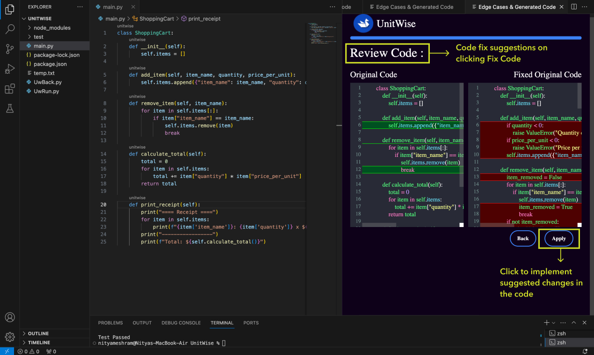This screenshot has height=355, width=594.
Task: Click the UnitWise swan logo
Action: coord(363,23)
